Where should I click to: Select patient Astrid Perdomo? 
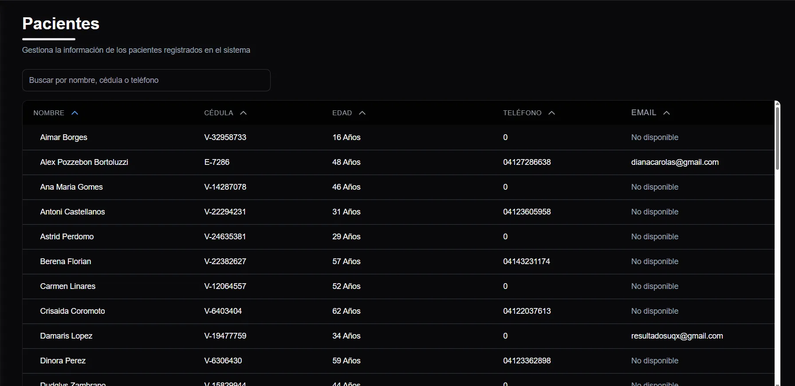pos(67,237)
